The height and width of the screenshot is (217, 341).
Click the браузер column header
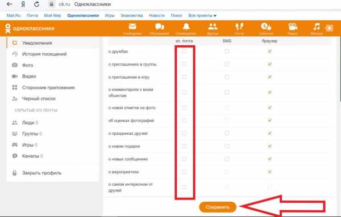(x=269, y=41)
